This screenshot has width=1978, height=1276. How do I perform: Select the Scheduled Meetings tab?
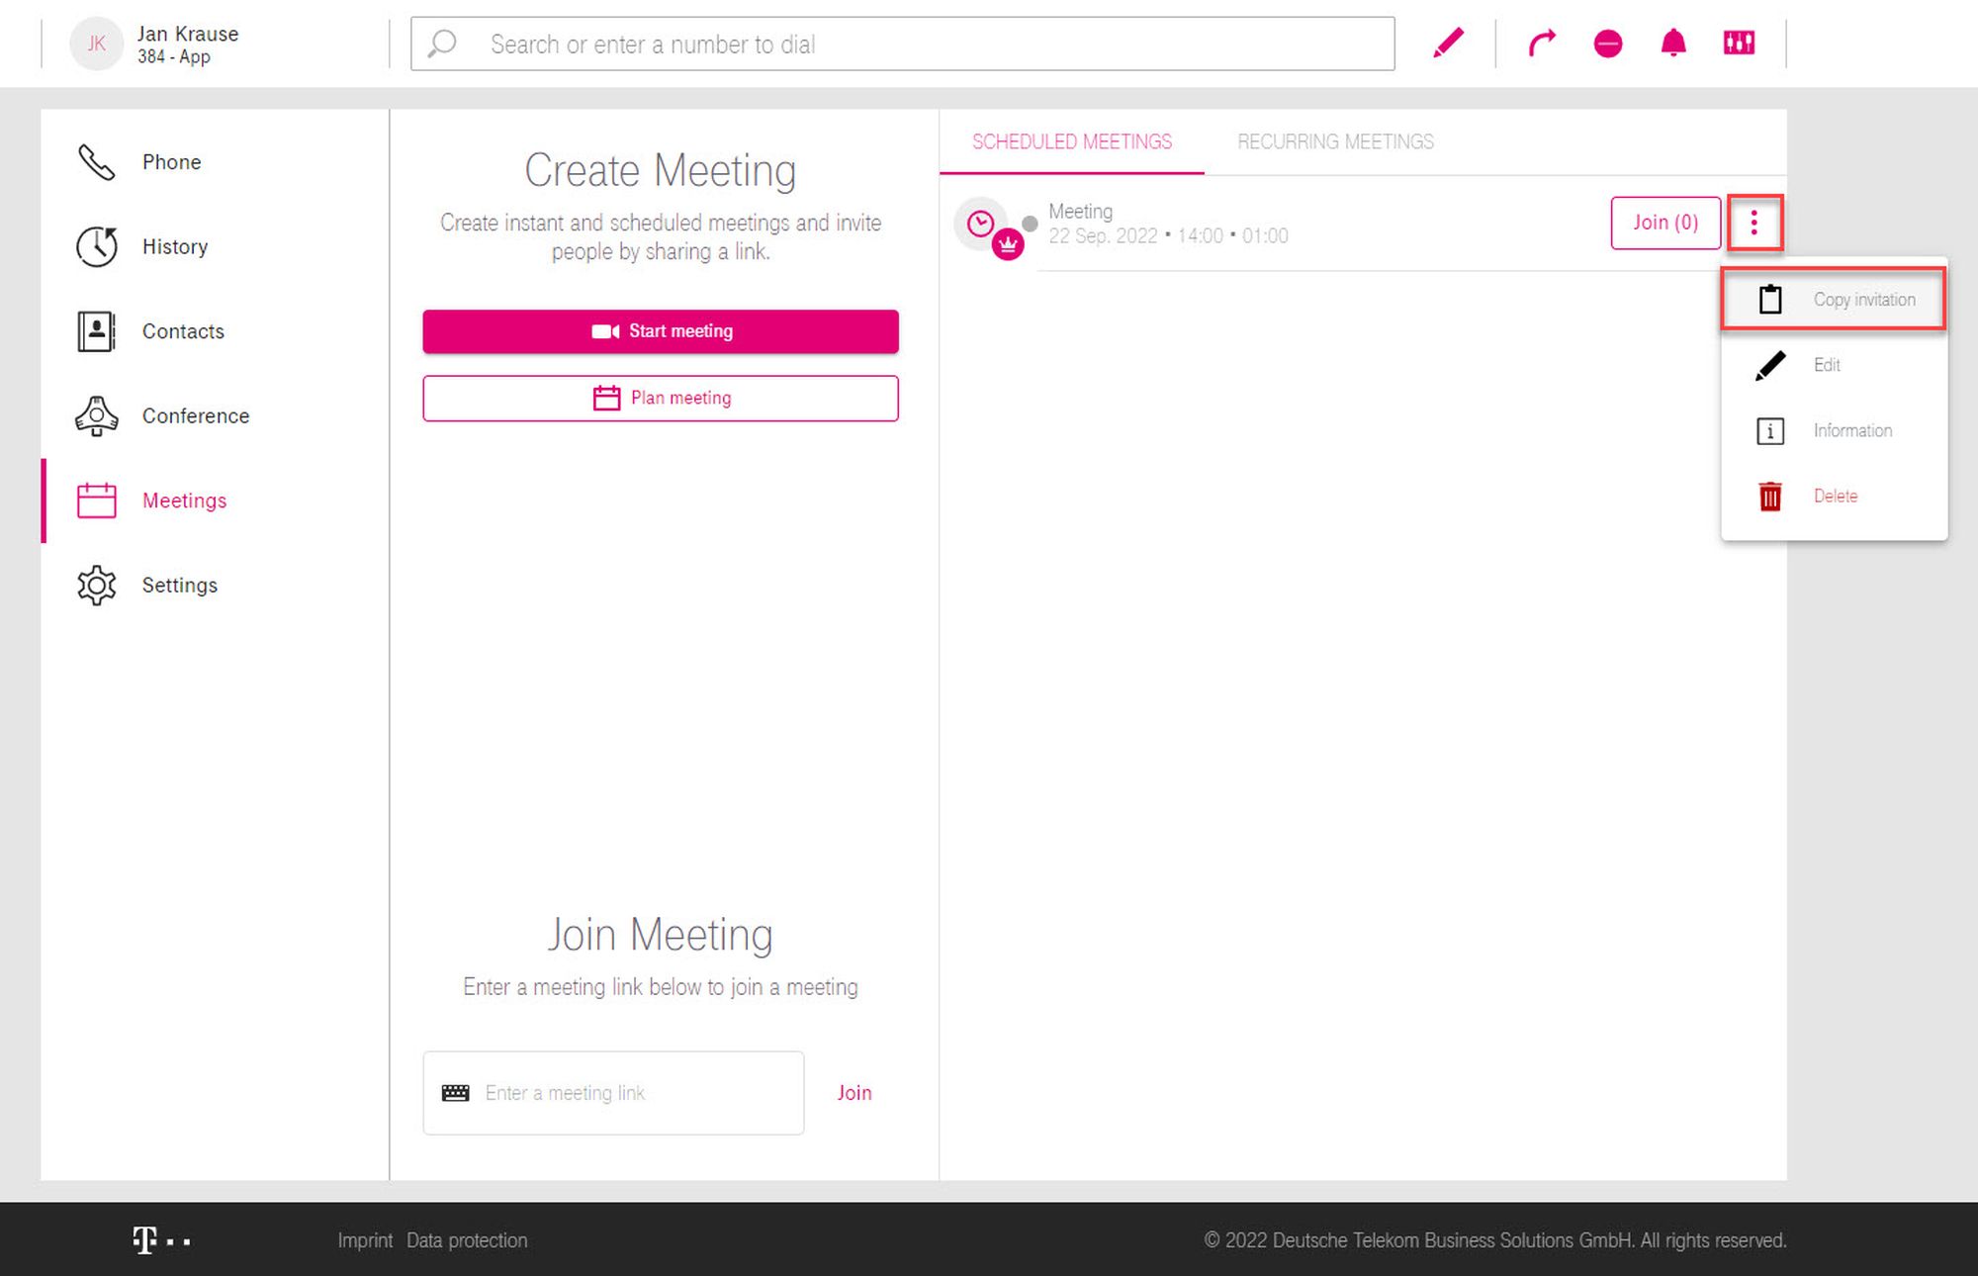[x=1072, y=142]
